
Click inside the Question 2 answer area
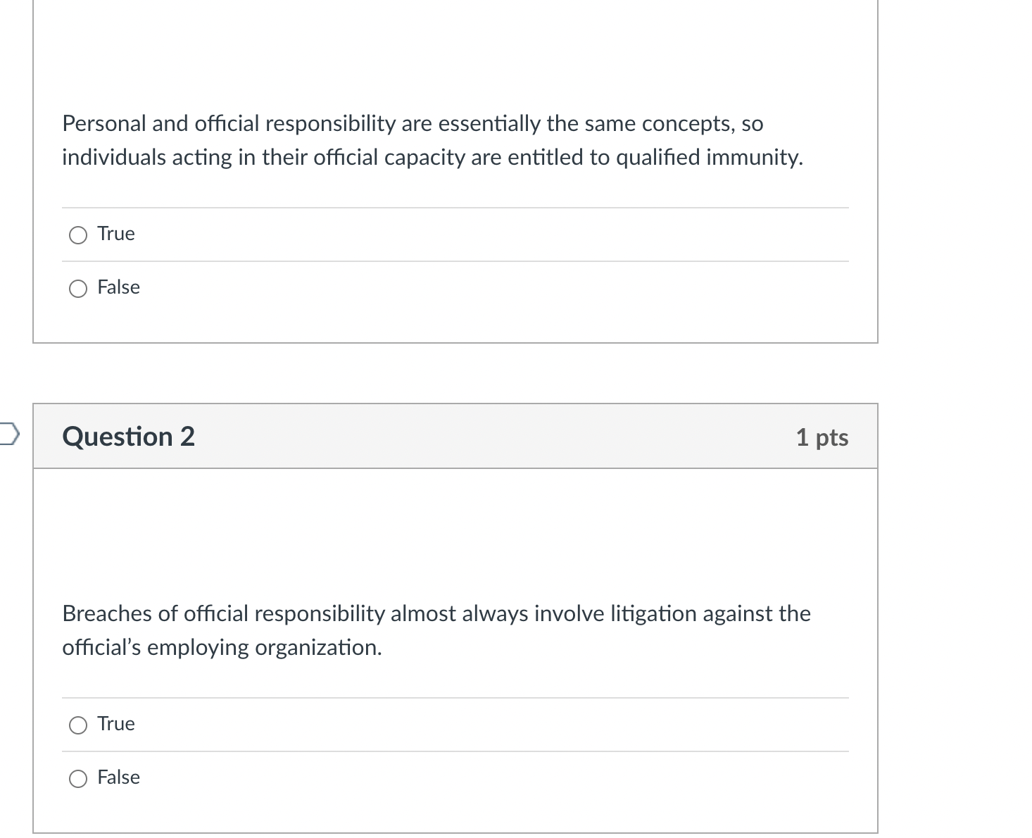456,751
